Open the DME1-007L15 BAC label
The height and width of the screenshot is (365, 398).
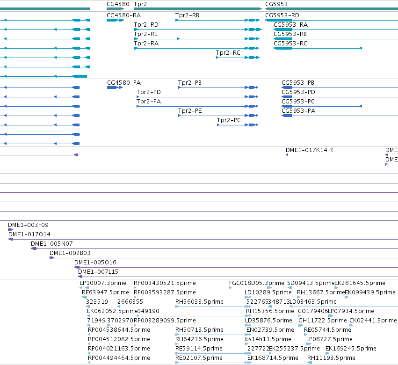98,272
